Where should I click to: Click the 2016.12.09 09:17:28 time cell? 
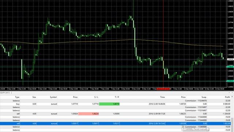[157, 114]
